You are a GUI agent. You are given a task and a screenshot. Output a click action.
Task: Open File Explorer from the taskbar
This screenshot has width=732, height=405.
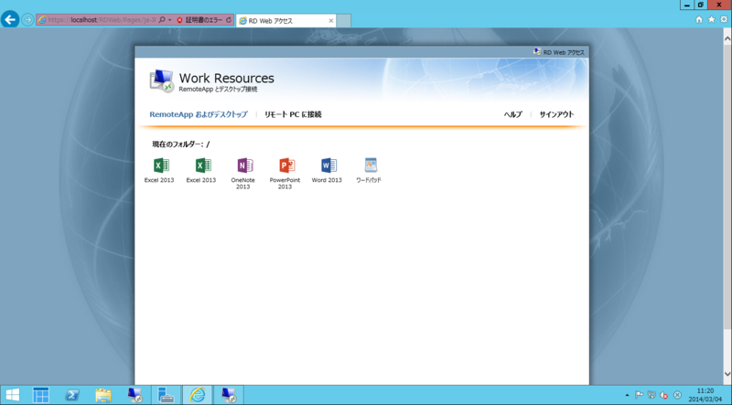[103, 395]
